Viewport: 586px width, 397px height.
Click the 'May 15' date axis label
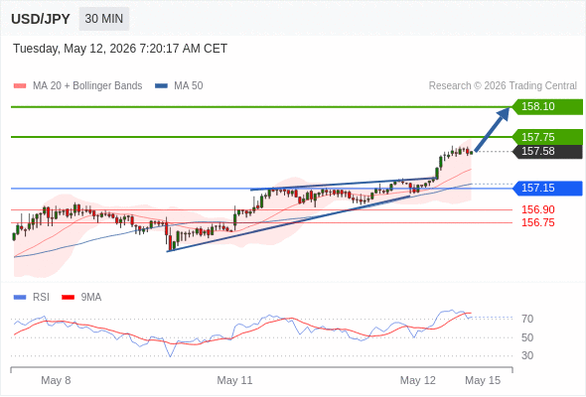tap(483, 380)
